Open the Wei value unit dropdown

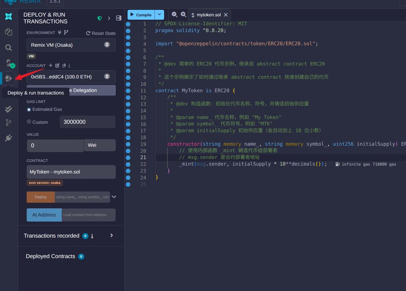point(100,145)
